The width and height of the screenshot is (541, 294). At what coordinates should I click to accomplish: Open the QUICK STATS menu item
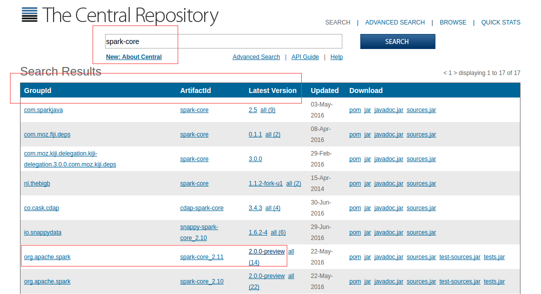tap(500, 22)
